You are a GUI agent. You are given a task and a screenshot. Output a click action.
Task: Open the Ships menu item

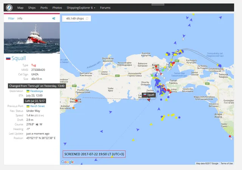point(32,8)
